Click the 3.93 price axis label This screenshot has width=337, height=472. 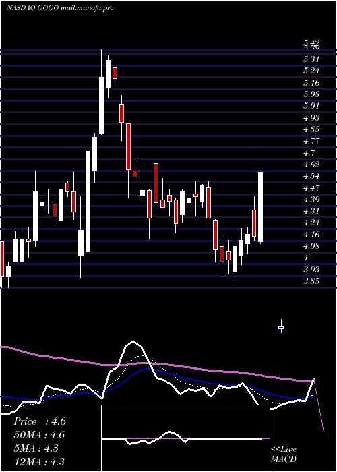pos(311,270)
